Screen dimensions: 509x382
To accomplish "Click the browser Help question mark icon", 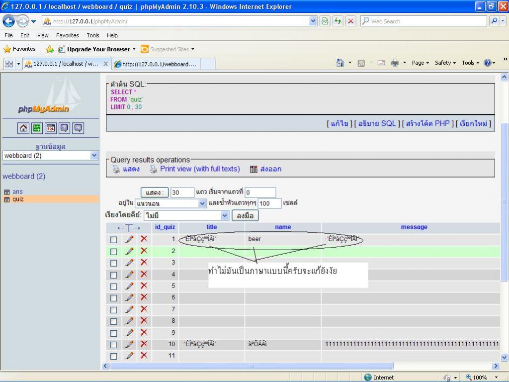I will pos(488,63).
